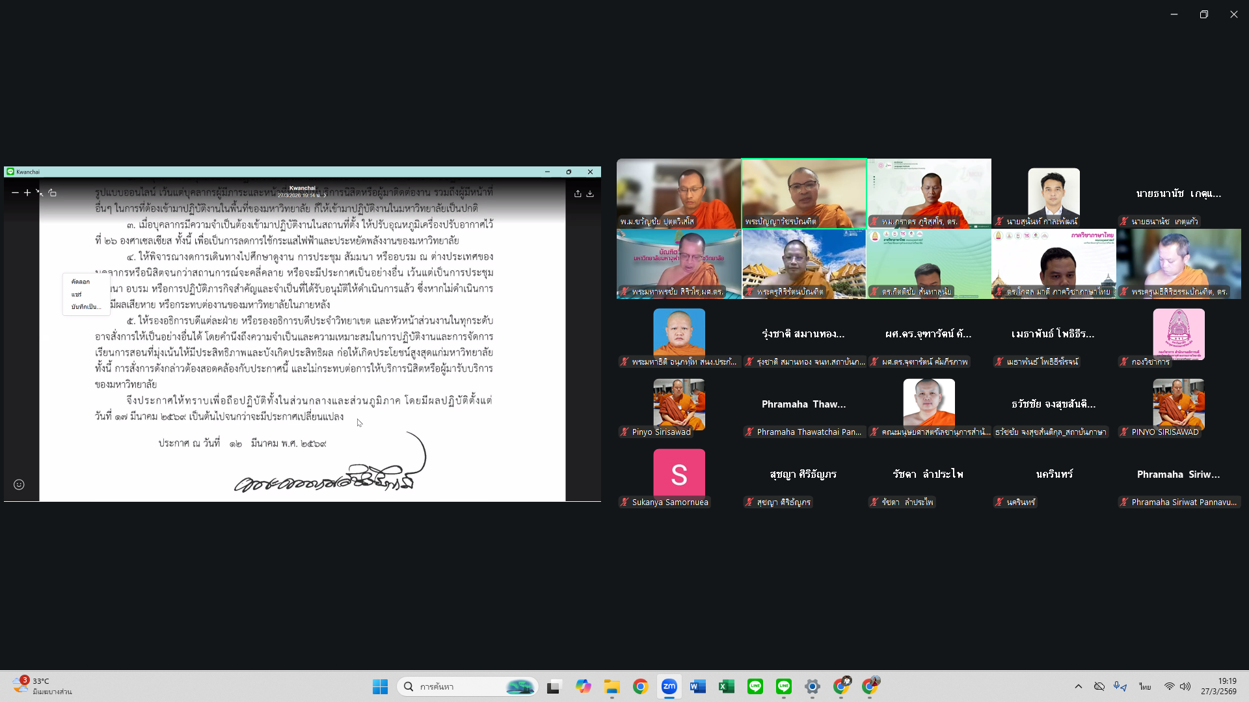Expand hidden system tray icons chevron

(x=1078, y=686)
